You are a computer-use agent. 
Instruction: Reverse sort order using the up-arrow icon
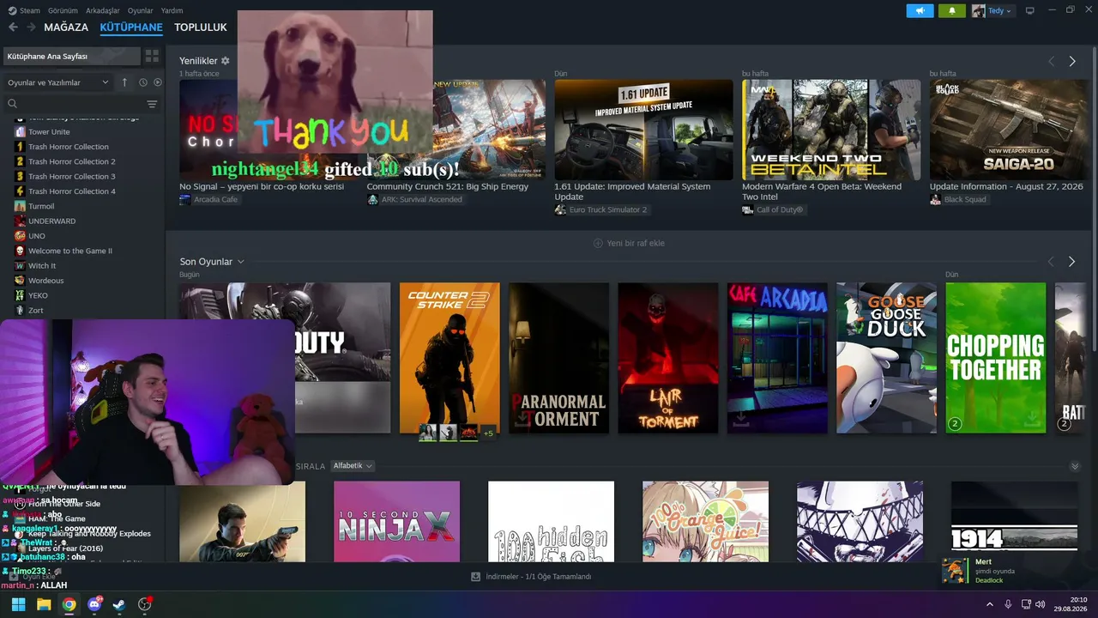pyautogui.click(x=124, y=82)
